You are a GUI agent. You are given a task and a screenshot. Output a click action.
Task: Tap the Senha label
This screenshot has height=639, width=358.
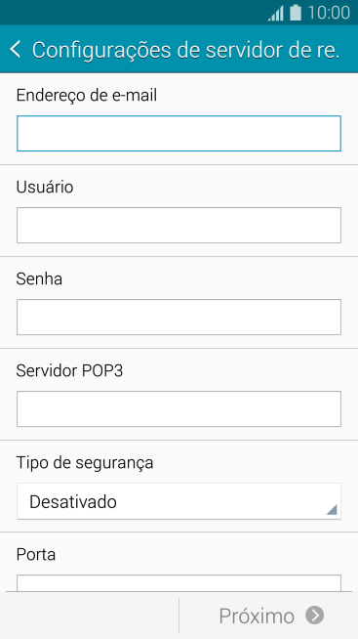39,279
